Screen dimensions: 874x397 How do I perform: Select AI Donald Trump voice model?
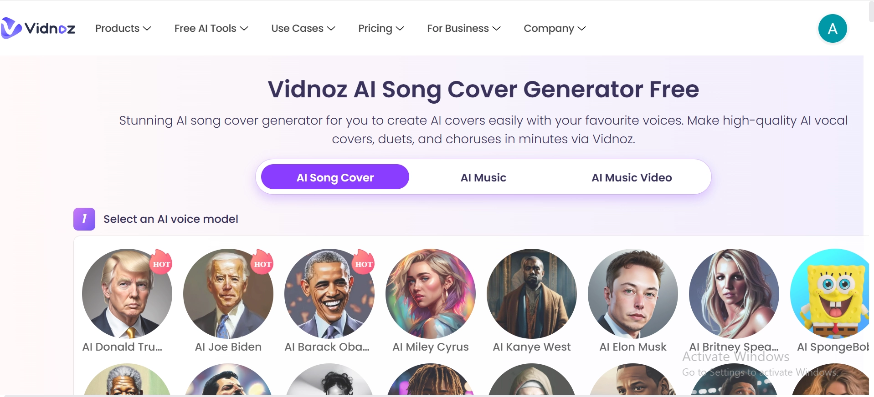pos(127,294)
